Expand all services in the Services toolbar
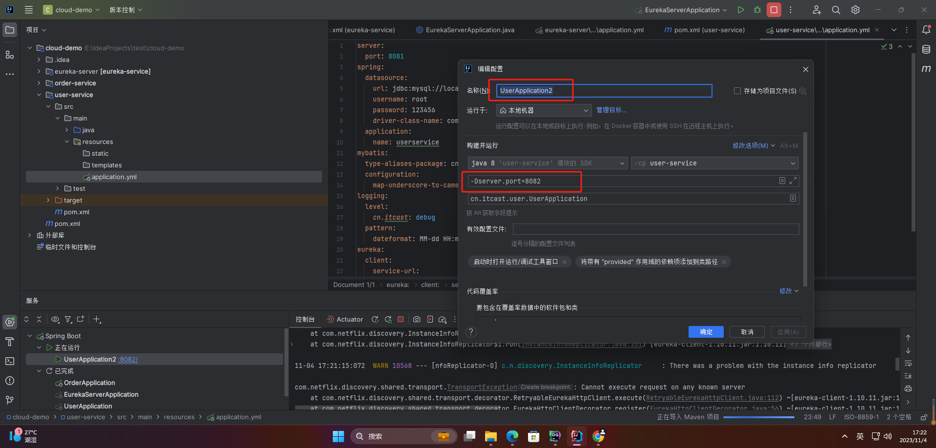The height and width of the screenshot is (448, 936). click(x=26, y=319)
